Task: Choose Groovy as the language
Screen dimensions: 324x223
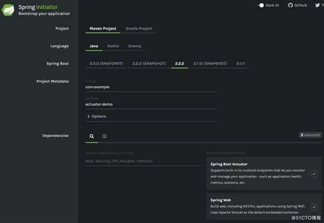Action: [134, 46]
